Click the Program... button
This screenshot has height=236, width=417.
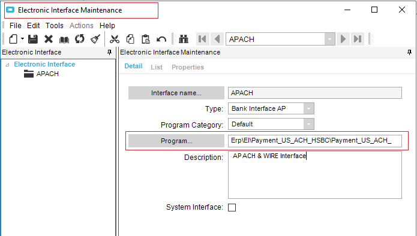176,141
